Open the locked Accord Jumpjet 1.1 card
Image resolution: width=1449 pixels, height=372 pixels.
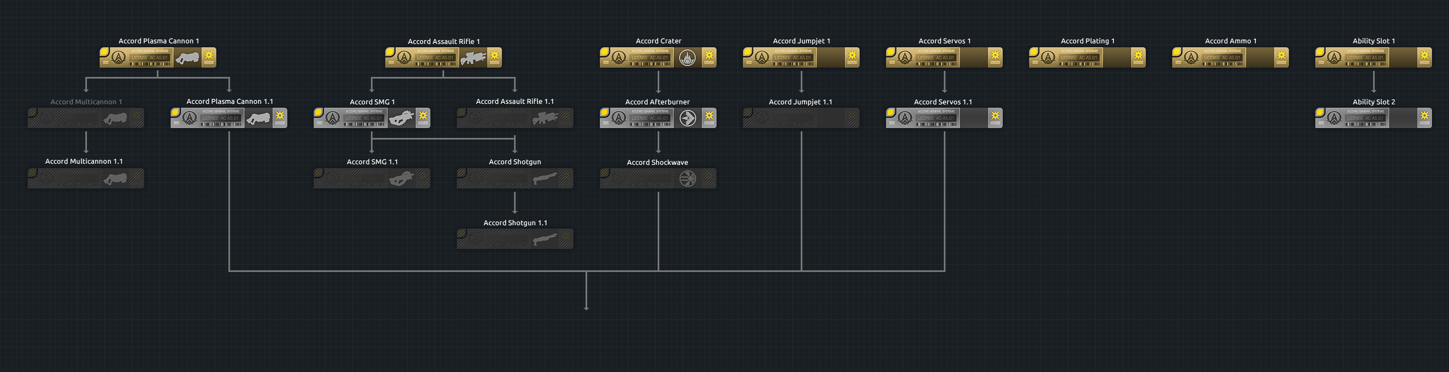[x=801, y=118]
